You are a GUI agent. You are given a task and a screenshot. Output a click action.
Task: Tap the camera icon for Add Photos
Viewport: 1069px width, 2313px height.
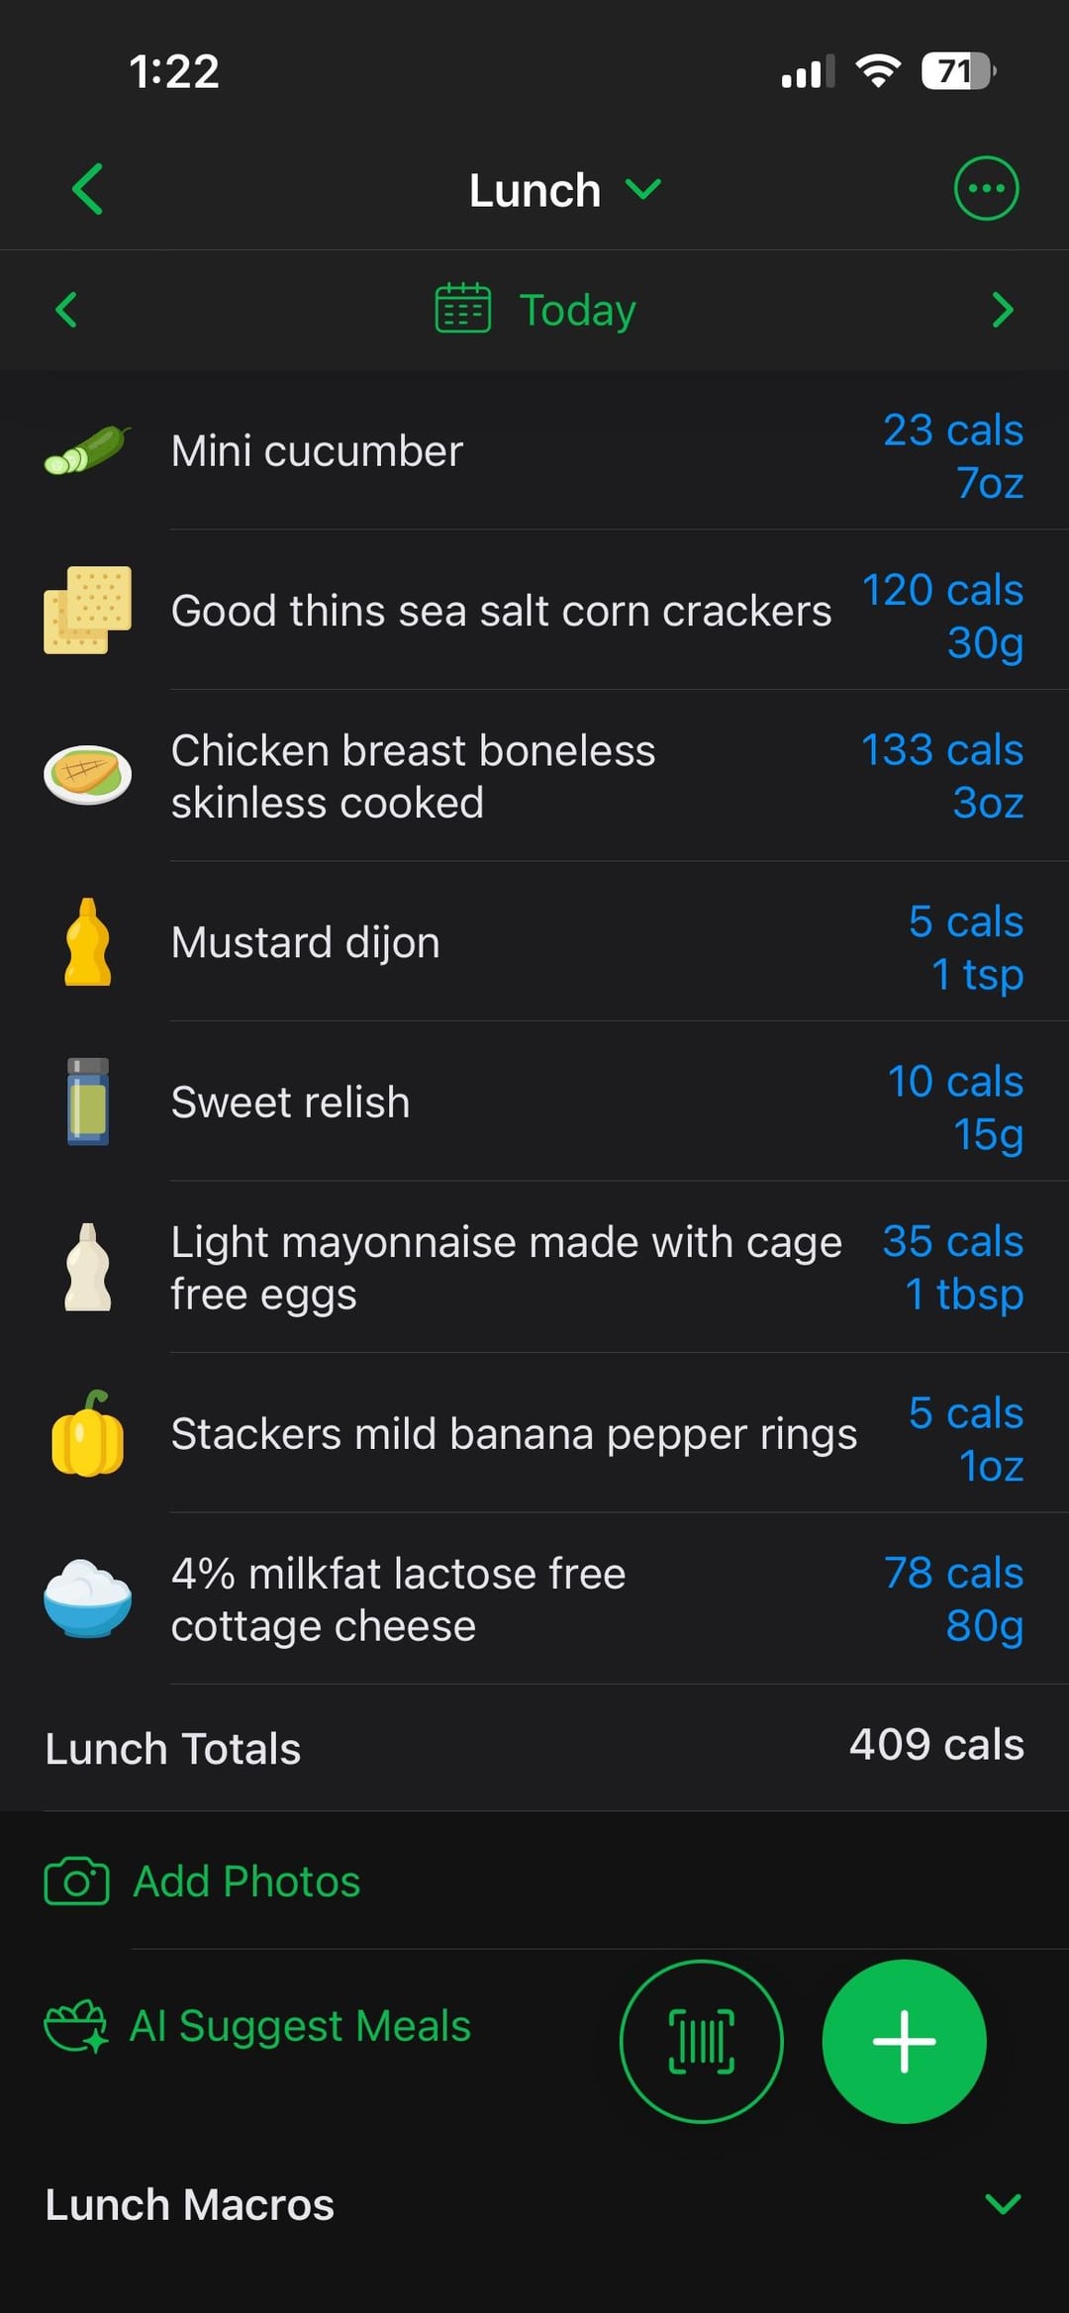click(x=76, y=1881)
